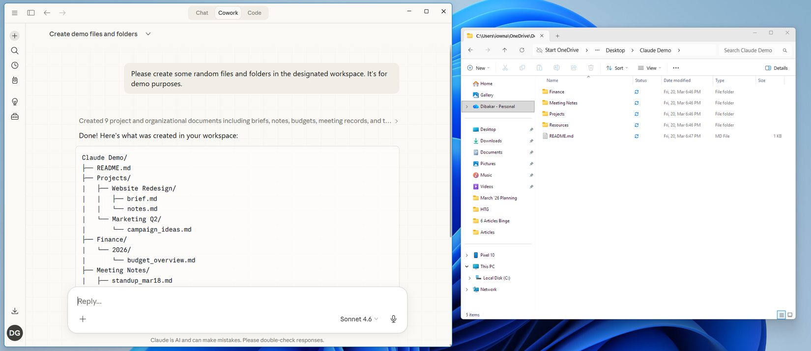Click Claude Demo in the breadcrumb path
Screen dimensions: 811x351
point(655,50)
